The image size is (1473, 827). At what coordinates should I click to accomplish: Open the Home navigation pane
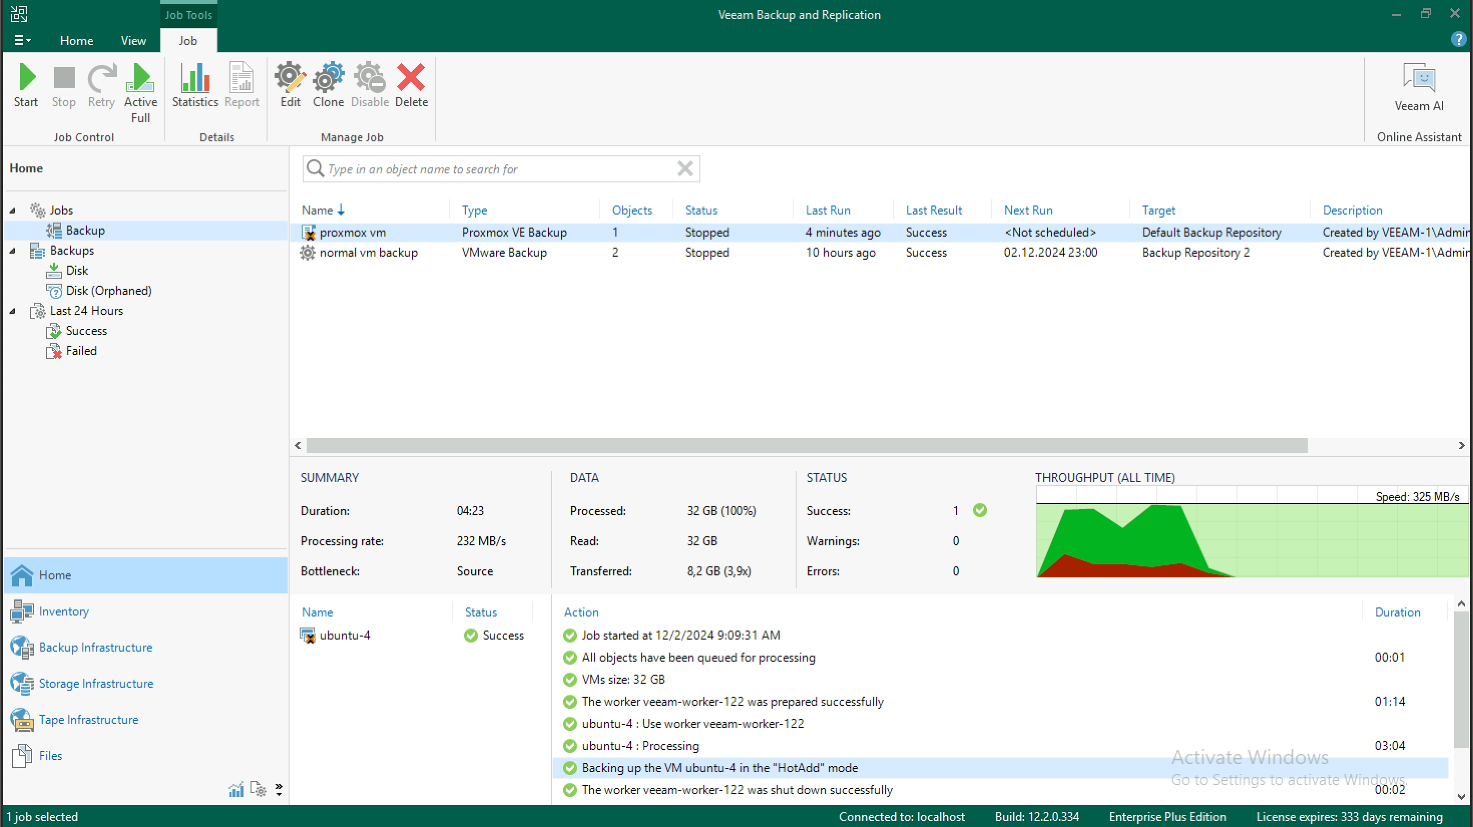tap(146, 575)
